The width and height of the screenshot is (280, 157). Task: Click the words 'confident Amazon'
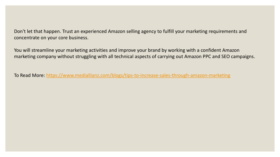(x=220, y=50)
